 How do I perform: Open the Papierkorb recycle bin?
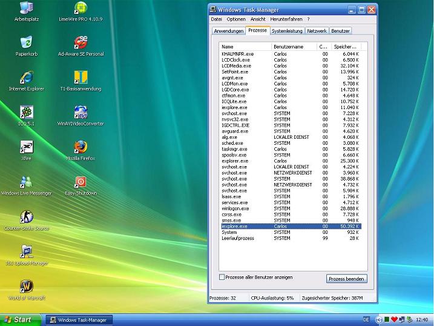point(26,43)
